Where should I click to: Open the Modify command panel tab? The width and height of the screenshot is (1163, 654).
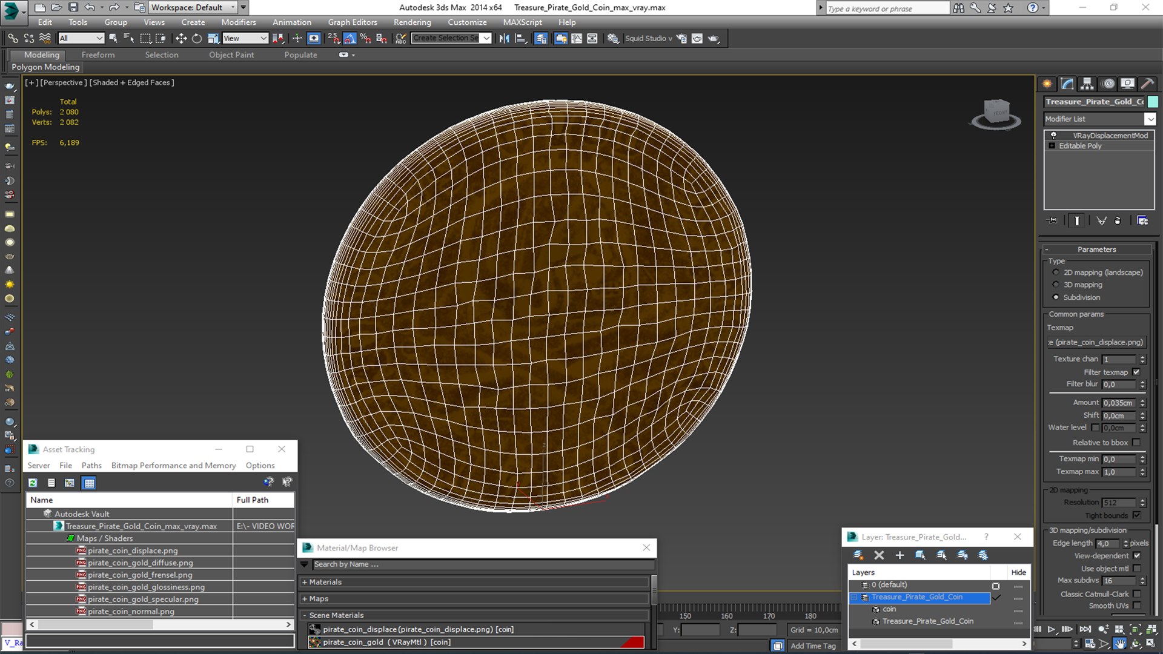[x=1067, y=84]
